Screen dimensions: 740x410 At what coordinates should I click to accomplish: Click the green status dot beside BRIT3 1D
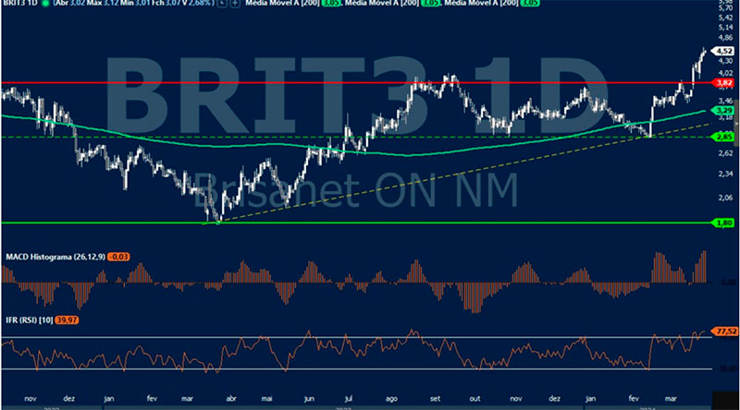(x=45, y=4)
